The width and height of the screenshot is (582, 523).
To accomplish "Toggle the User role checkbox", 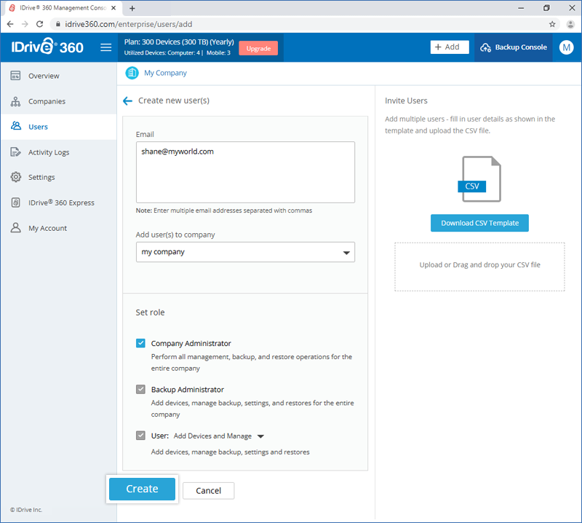I will (x=140, y=436).
